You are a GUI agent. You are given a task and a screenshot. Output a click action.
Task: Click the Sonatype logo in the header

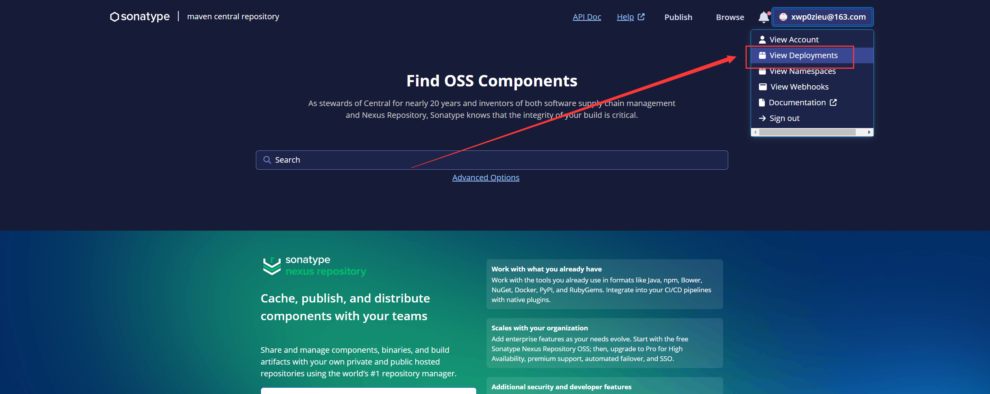tap(140, 16)
